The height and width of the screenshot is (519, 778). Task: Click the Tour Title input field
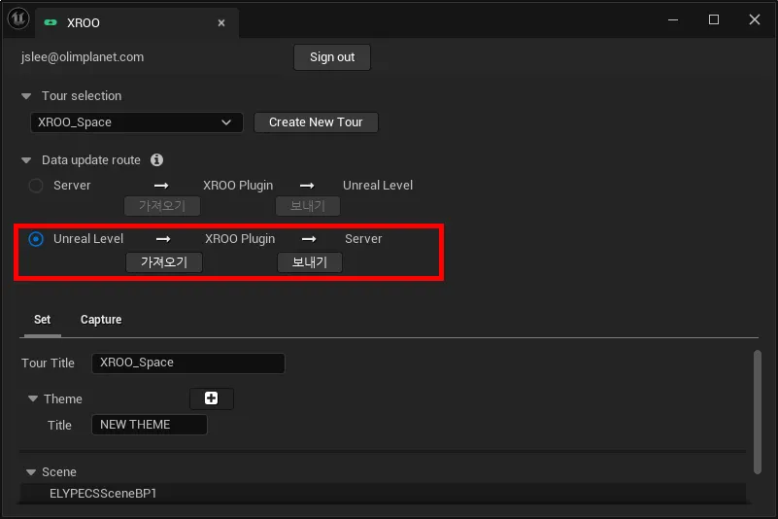tap(188, 363)
